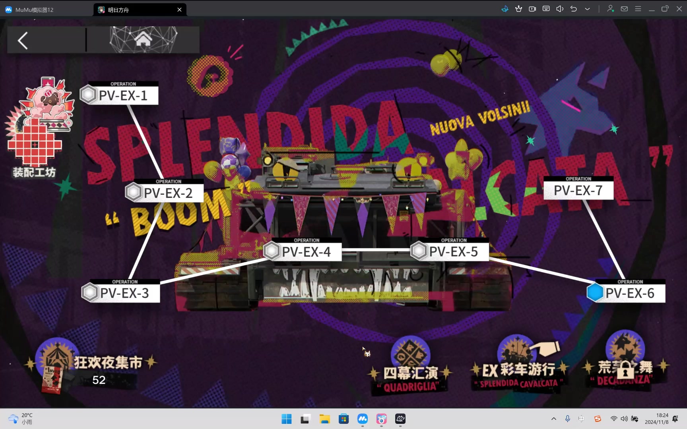The height and width of the screenshot is (429, 687).
Task: Click the MuMu volume speaker icon
Action: (x=560, y=9)
